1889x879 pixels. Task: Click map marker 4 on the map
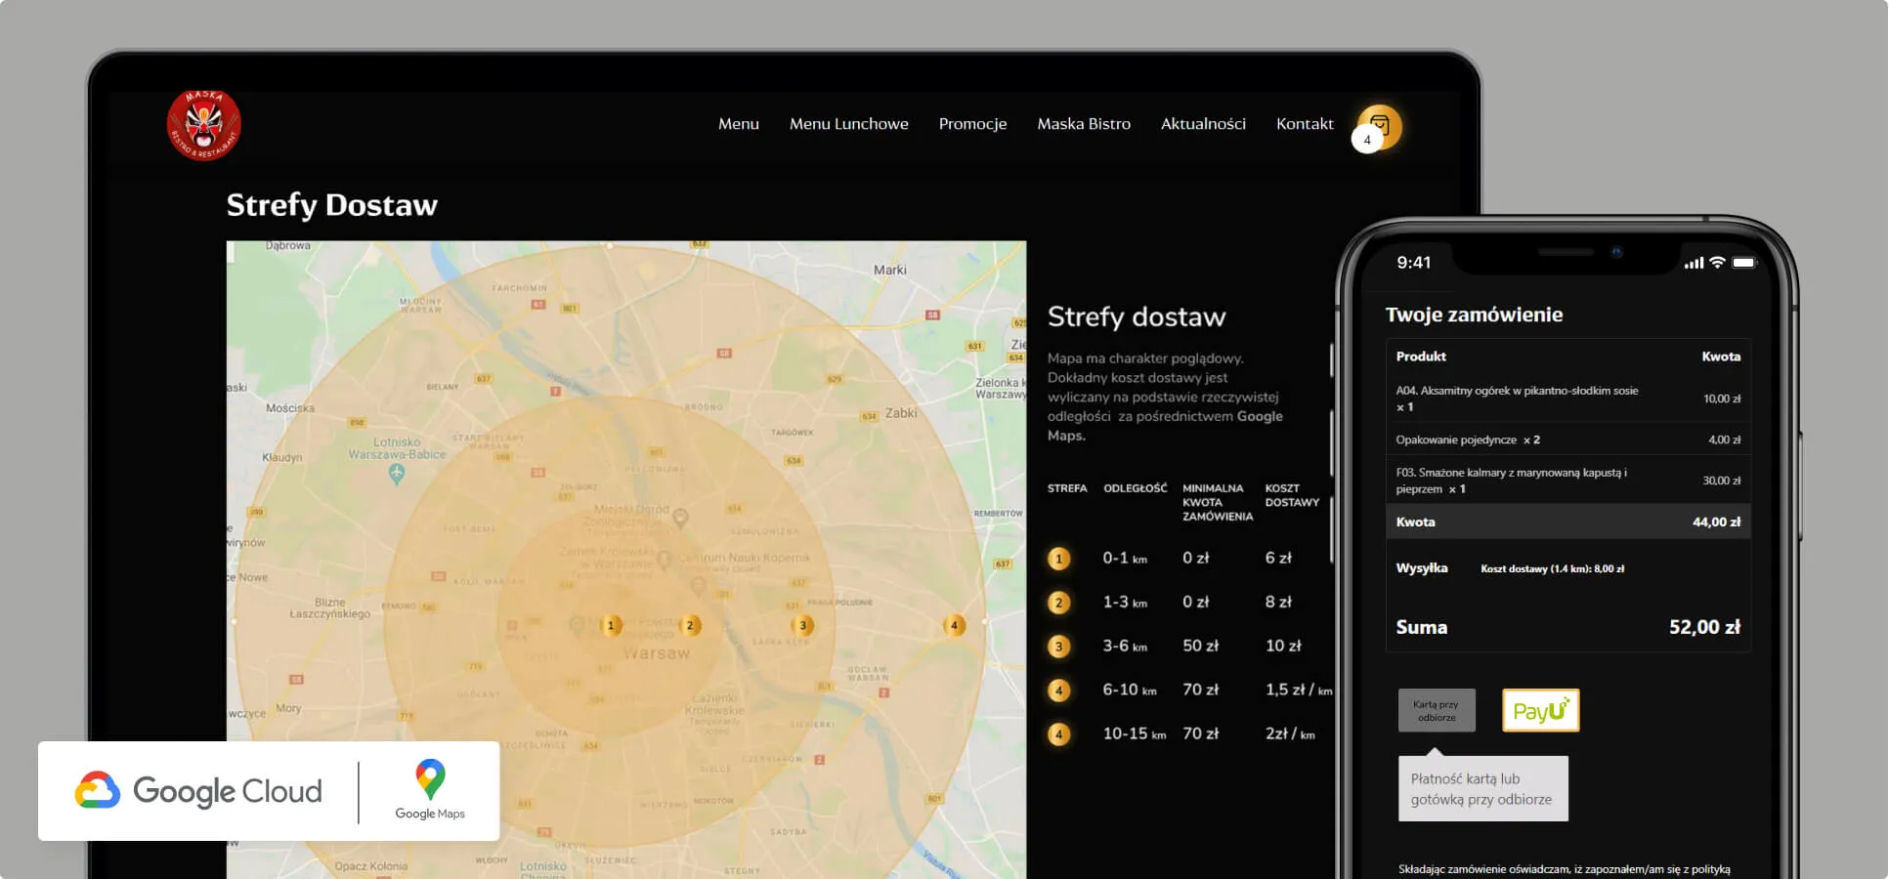tap(954, 625)
